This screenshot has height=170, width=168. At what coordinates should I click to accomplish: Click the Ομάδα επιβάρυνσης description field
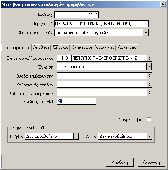(x=111, y=76)
